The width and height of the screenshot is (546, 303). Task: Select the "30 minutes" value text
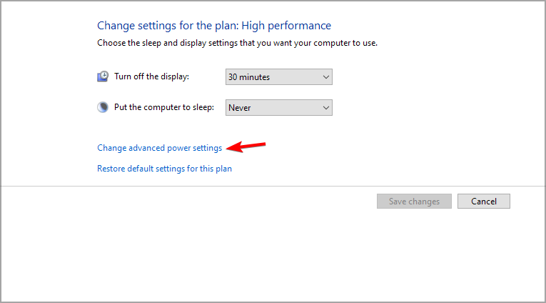(x=249, y=77)
